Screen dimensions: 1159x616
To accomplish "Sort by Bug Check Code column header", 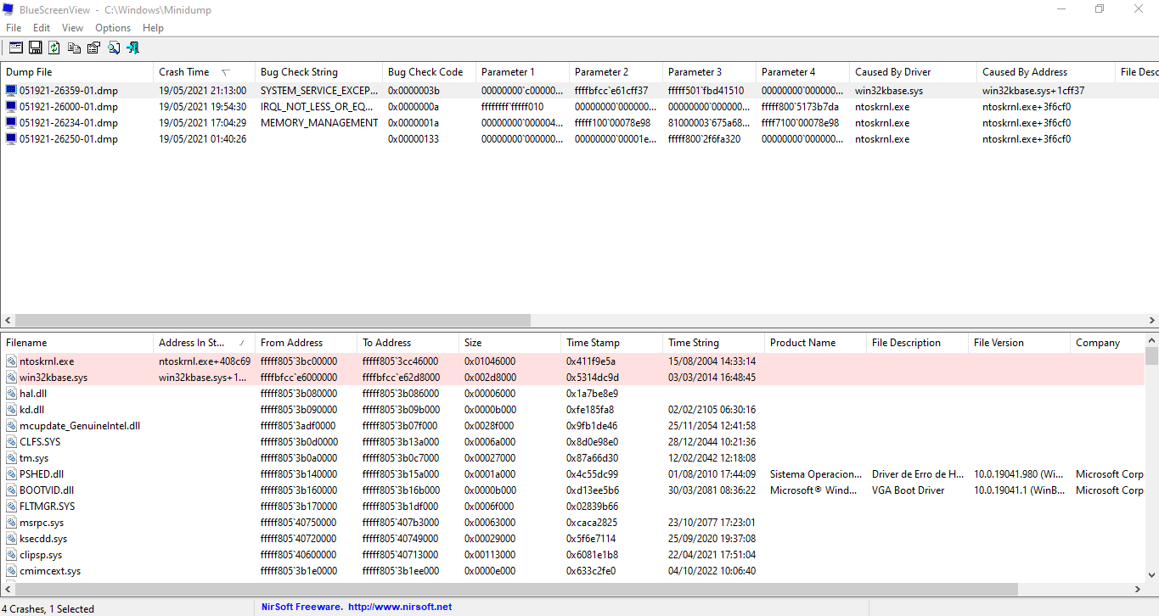I will [429, 72].
